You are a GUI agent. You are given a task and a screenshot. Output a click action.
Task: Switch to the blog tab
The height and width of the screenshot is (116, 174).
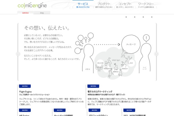click(42, 13)
